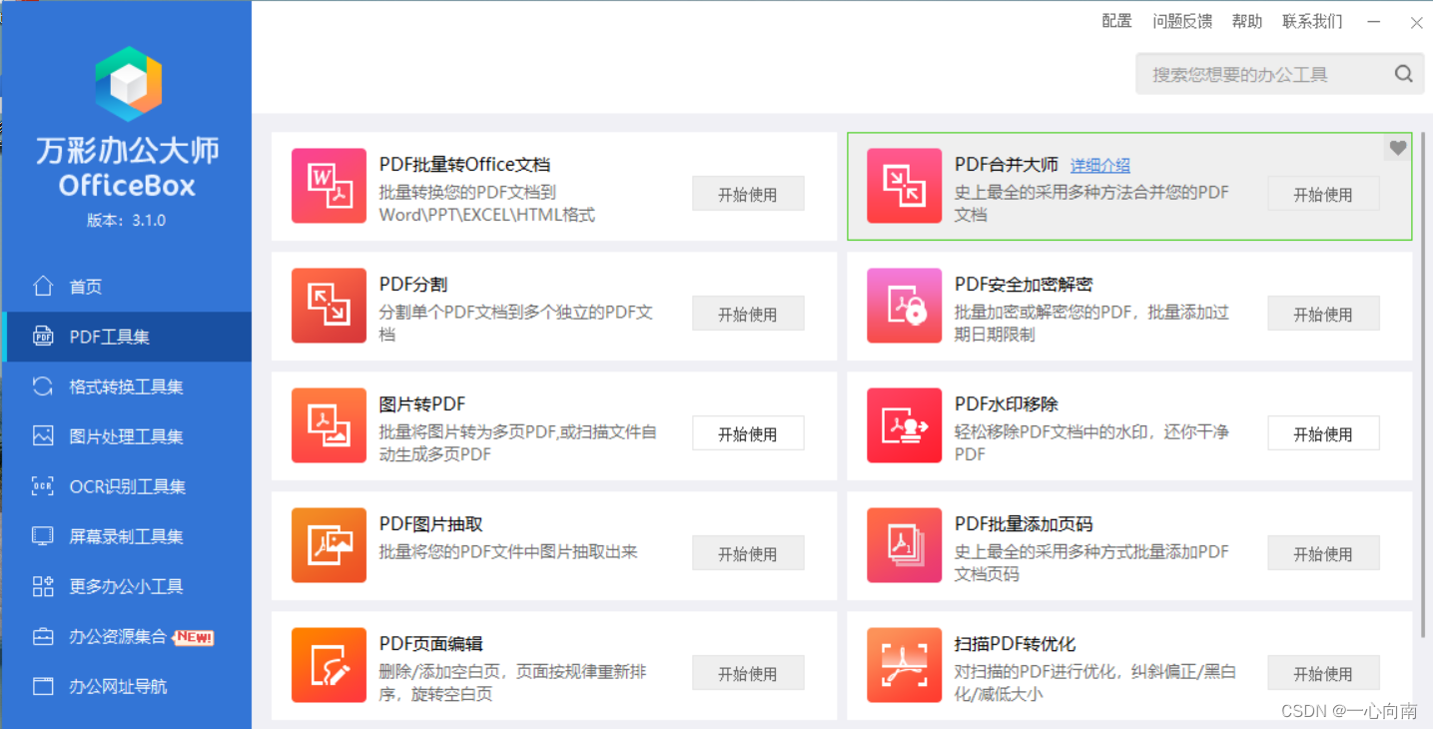Click the 图片转PDF title text
Image resolution: width=1433 pixels, height=729 pixels.
pos(422,404)
